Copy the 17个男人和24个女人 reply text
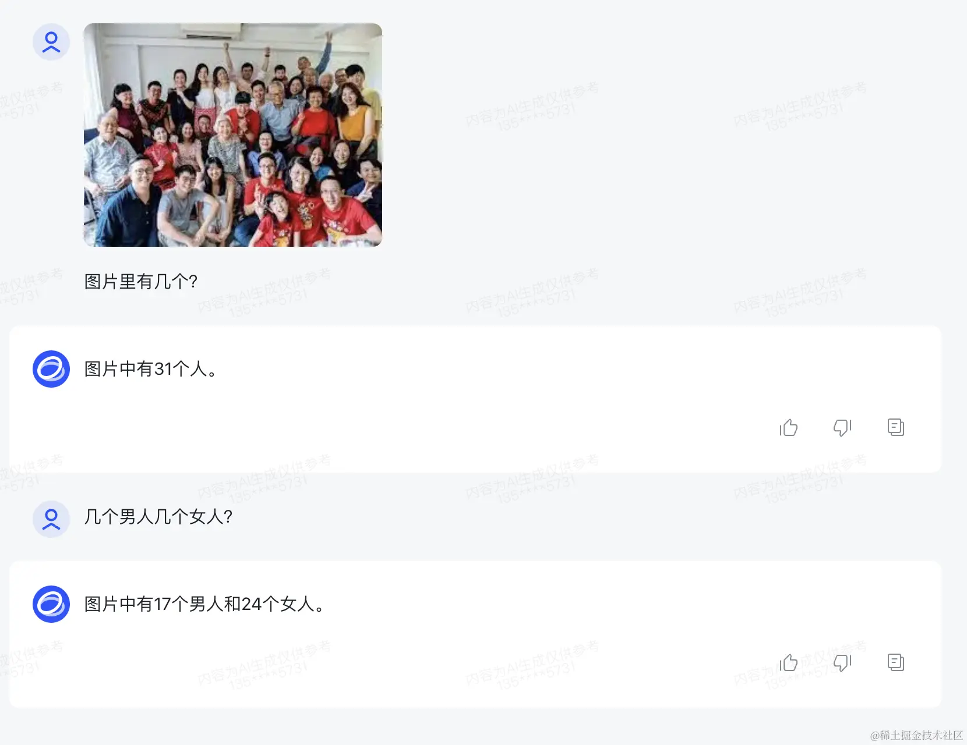 [x=896, y=662]
